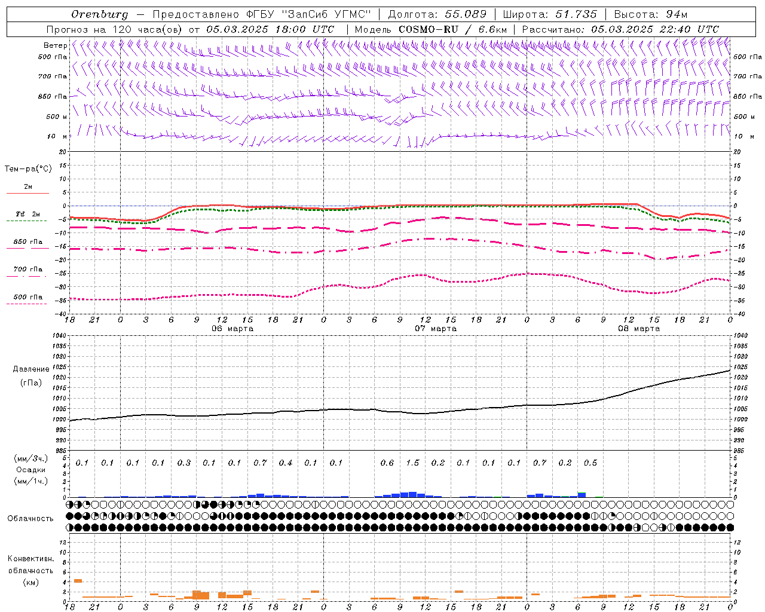Click the 'Высота: 94м' field

coord(651,14)
